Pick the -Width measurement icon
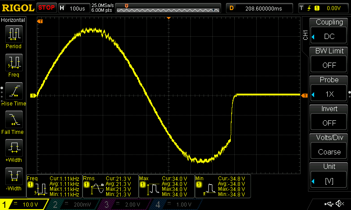Screen dimensions: 351x210 tap(14, 178)
